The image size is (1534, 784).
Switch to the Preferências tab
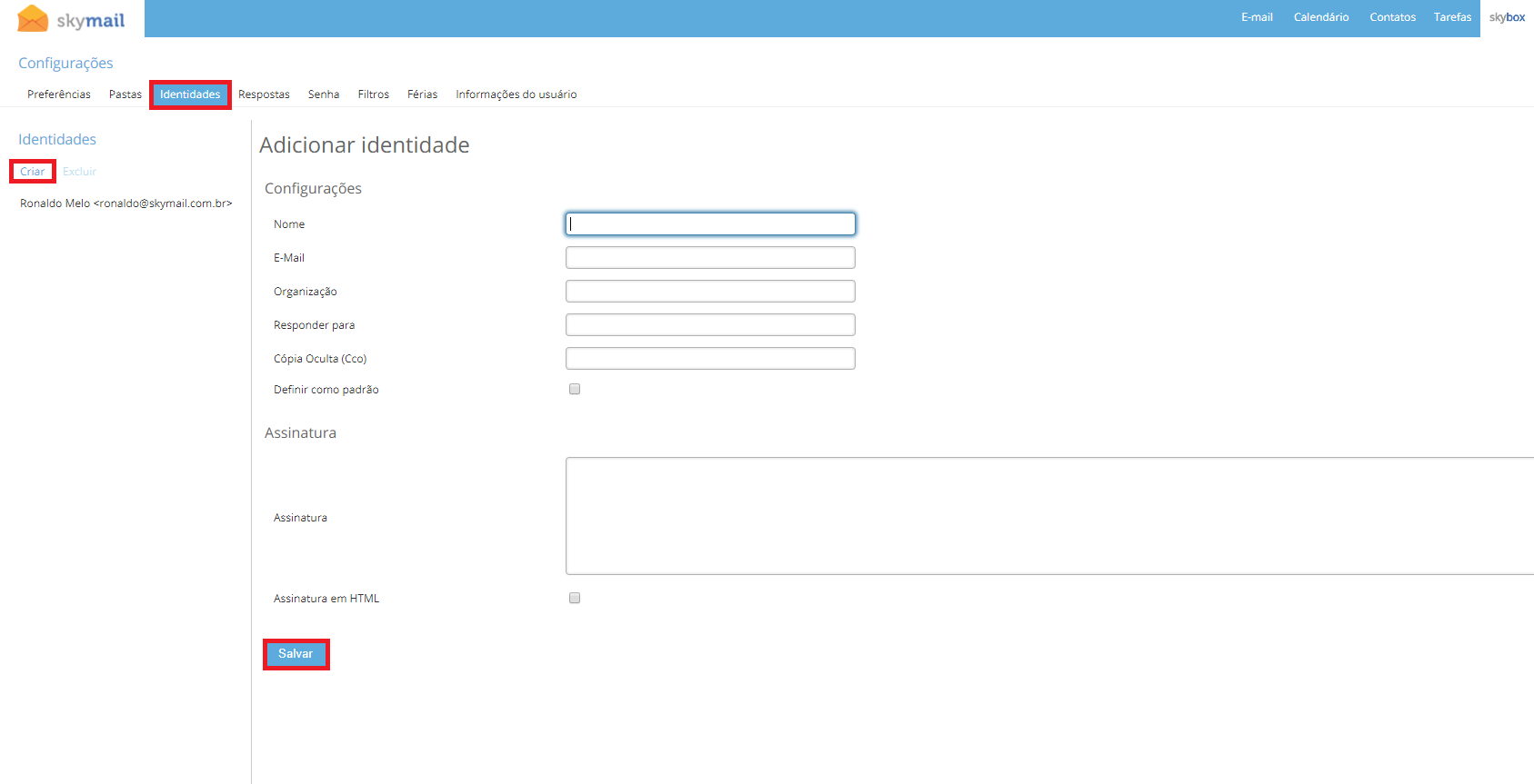point(59,94)
